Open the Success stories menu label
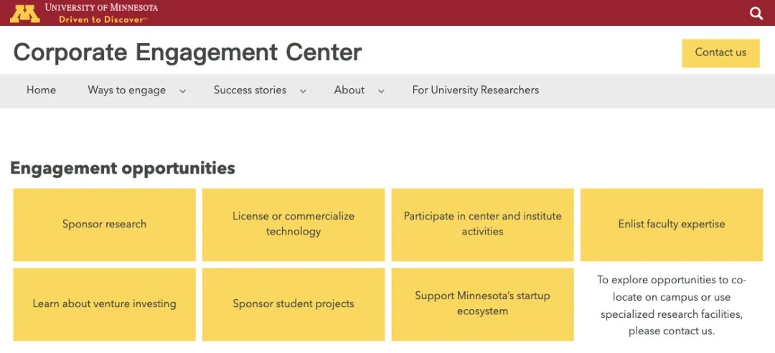This screenshot has width=775, height=353. (x=250, y=90)
